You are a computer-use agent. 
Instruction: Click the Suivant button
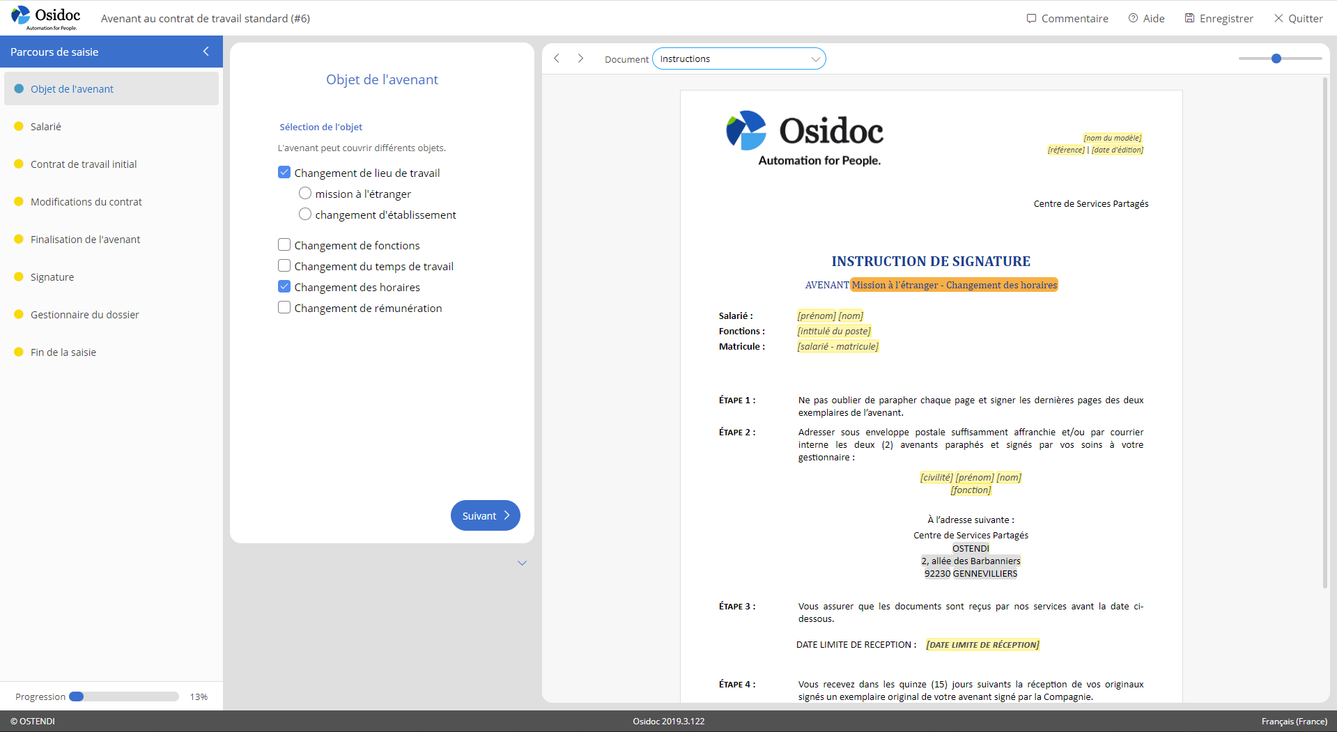click(485, 515)
